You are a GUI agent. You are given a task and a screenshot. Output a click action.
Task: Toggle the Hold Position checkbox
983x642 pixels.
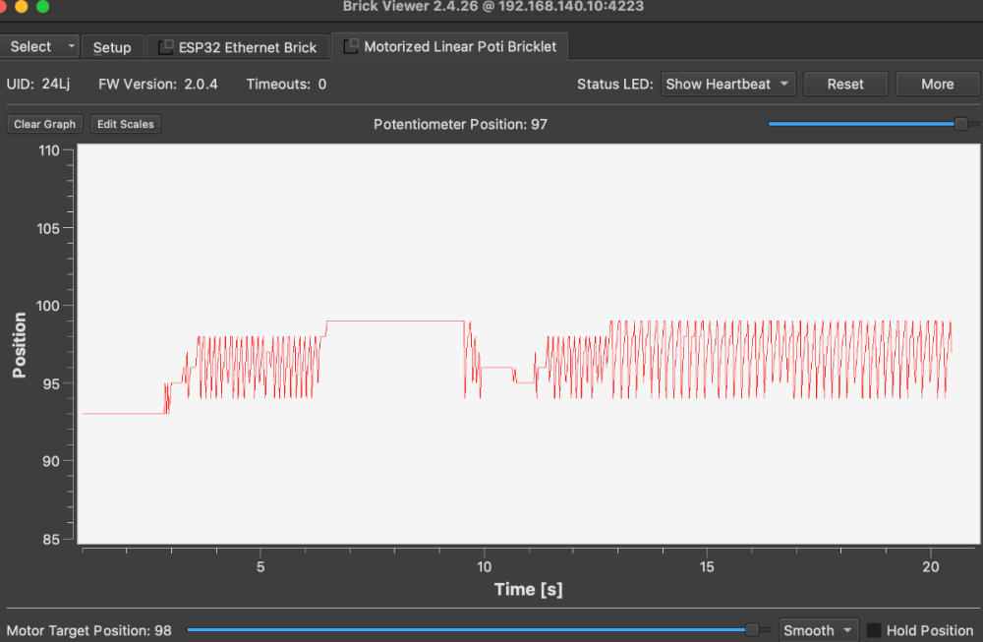873,630
